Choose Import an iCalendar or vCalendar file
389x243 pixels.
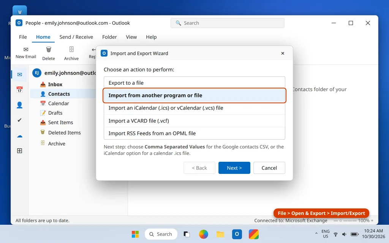click(194, 108)
